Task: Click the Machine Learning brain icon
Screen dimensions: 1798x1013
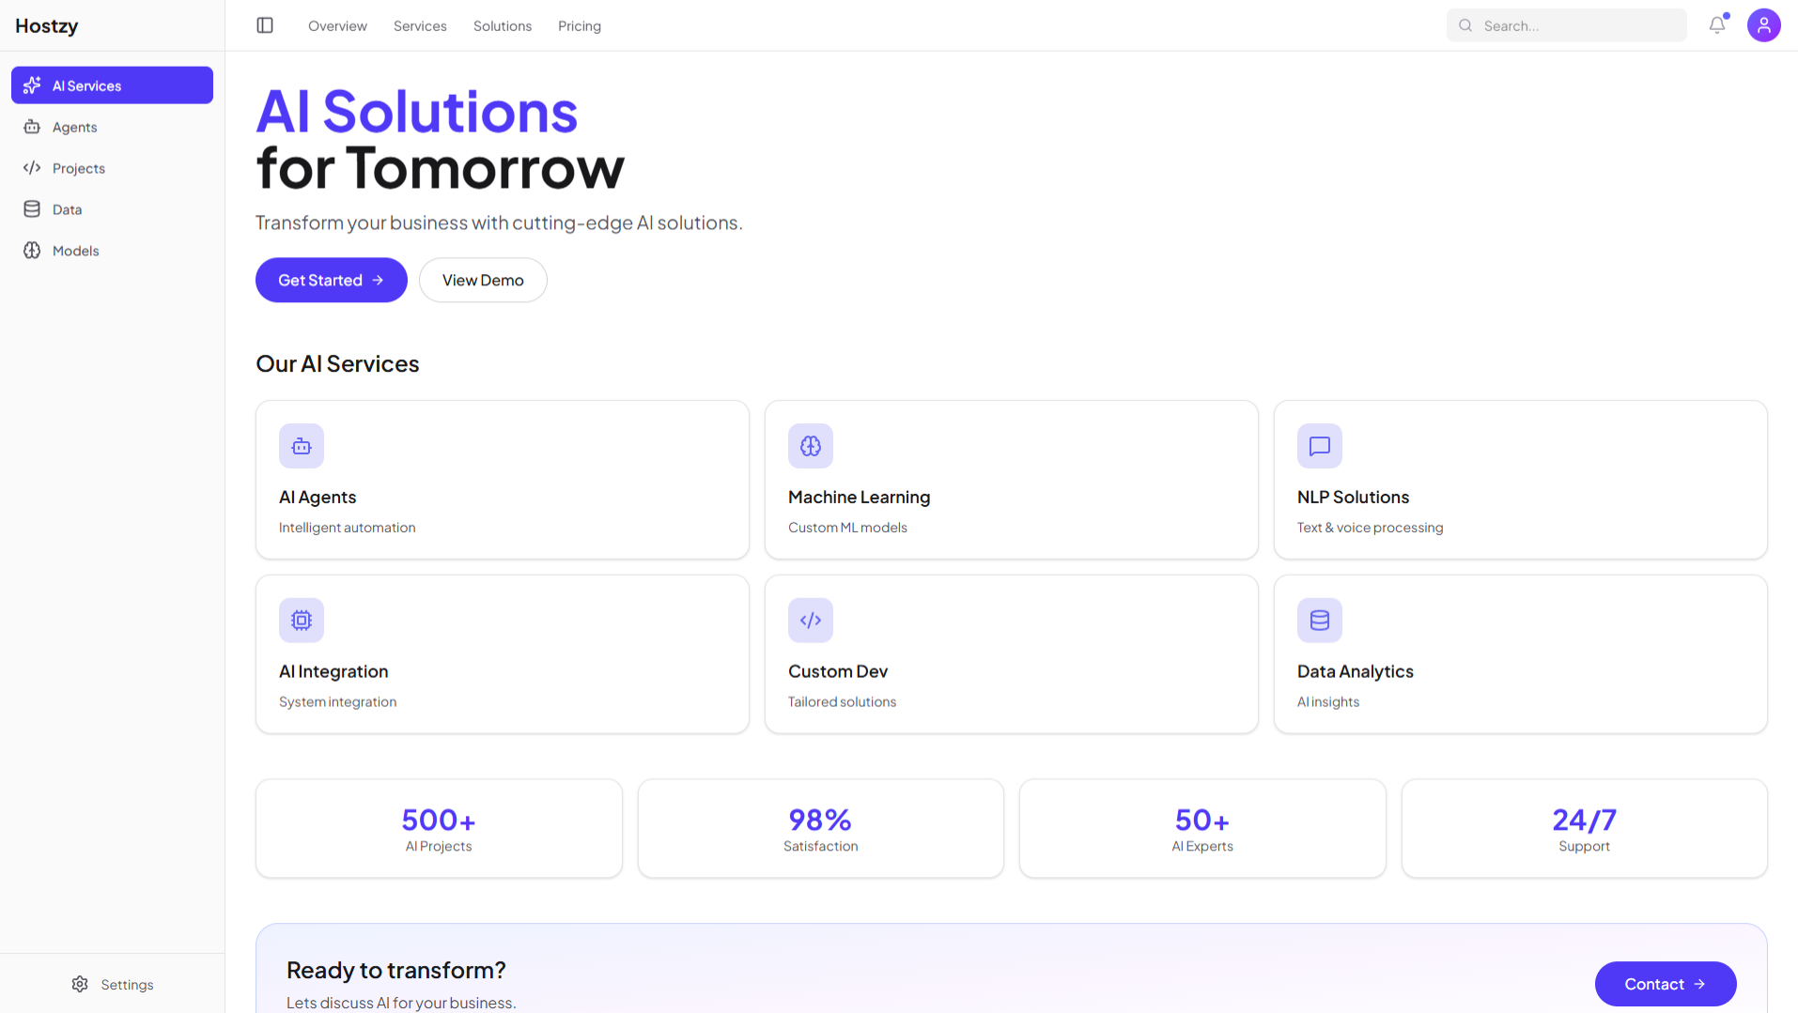Action: (811, 446)
